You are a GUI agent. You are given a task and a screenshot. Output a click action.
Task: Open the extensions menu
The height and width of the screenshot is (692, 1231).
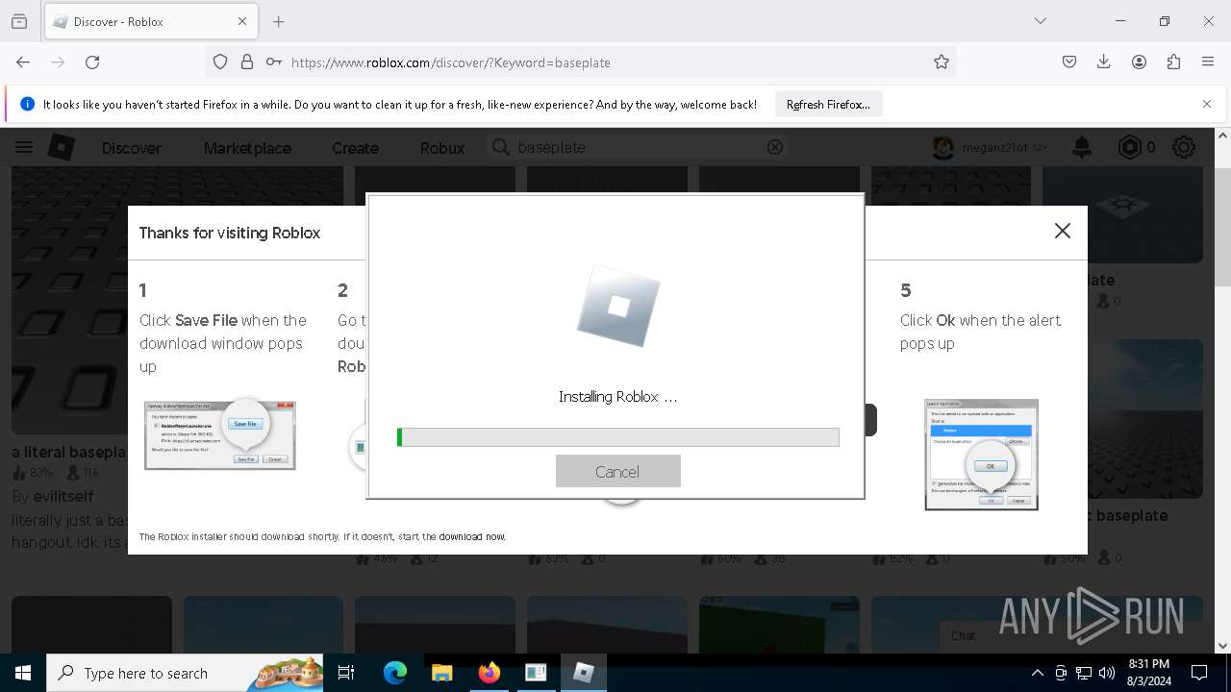(x=1173, y=62)
